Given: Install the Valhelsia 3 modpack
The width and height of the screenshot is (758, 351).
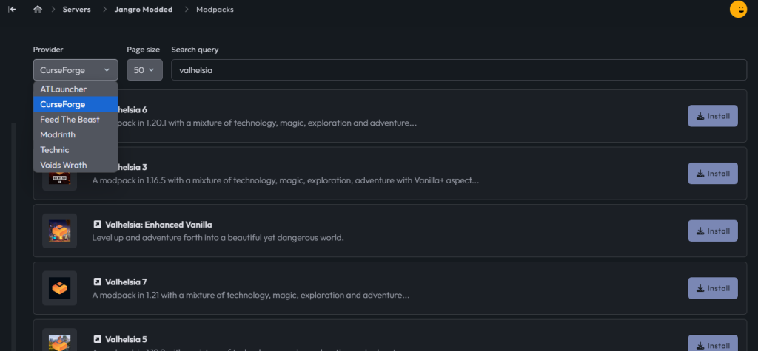Looking at the screenshot, I should [x=712, y=174].
